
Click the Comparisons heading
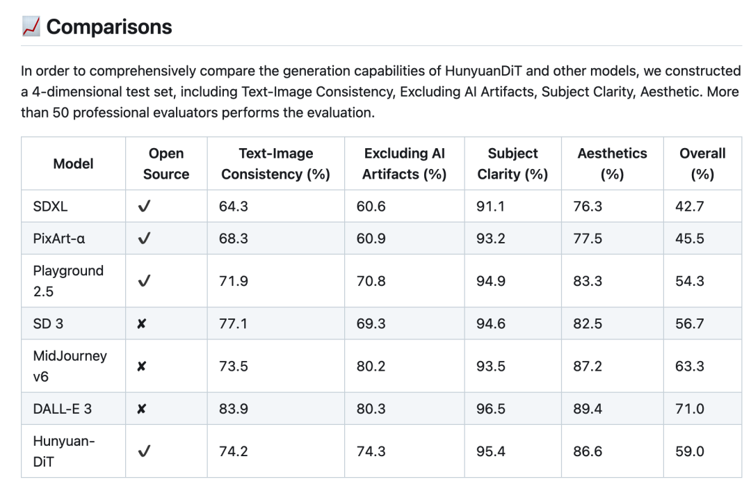pos(108,27)
